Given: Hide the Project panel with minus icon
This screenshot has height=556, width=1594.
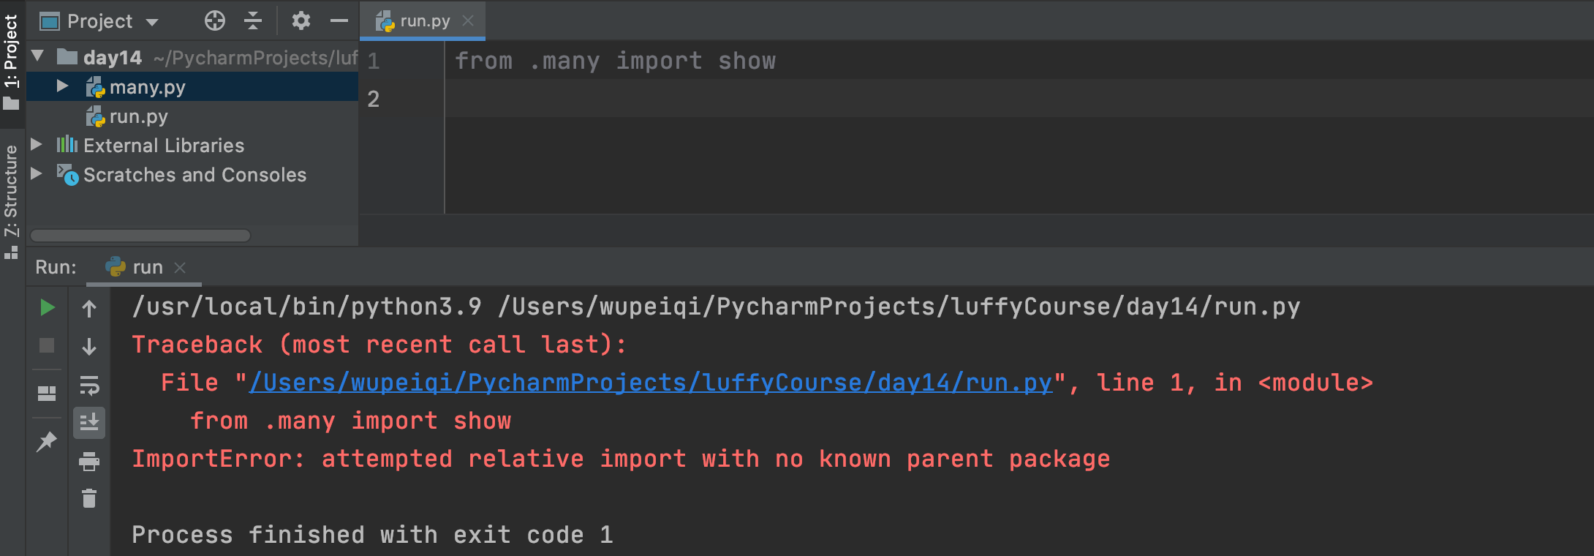Looking at the screenshot, I should tap(339, 20).
